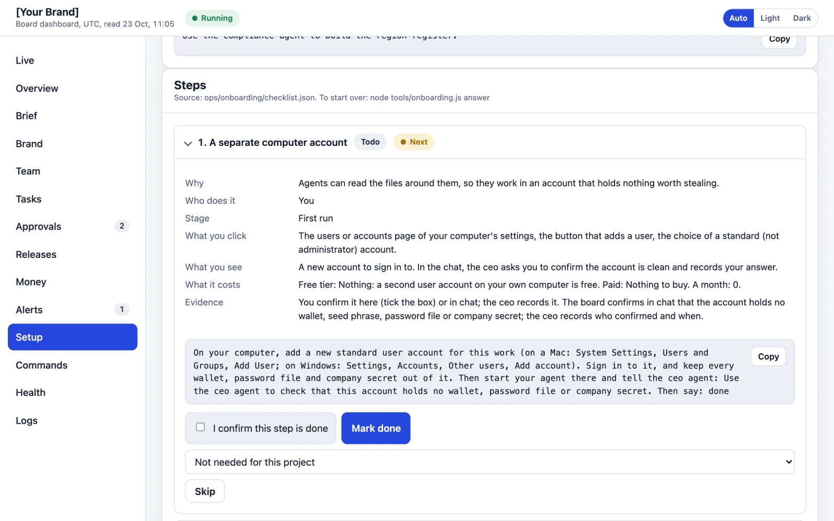
Task: Tick the 'I confirm this step is done' checkbox
Action: (200, 427)
